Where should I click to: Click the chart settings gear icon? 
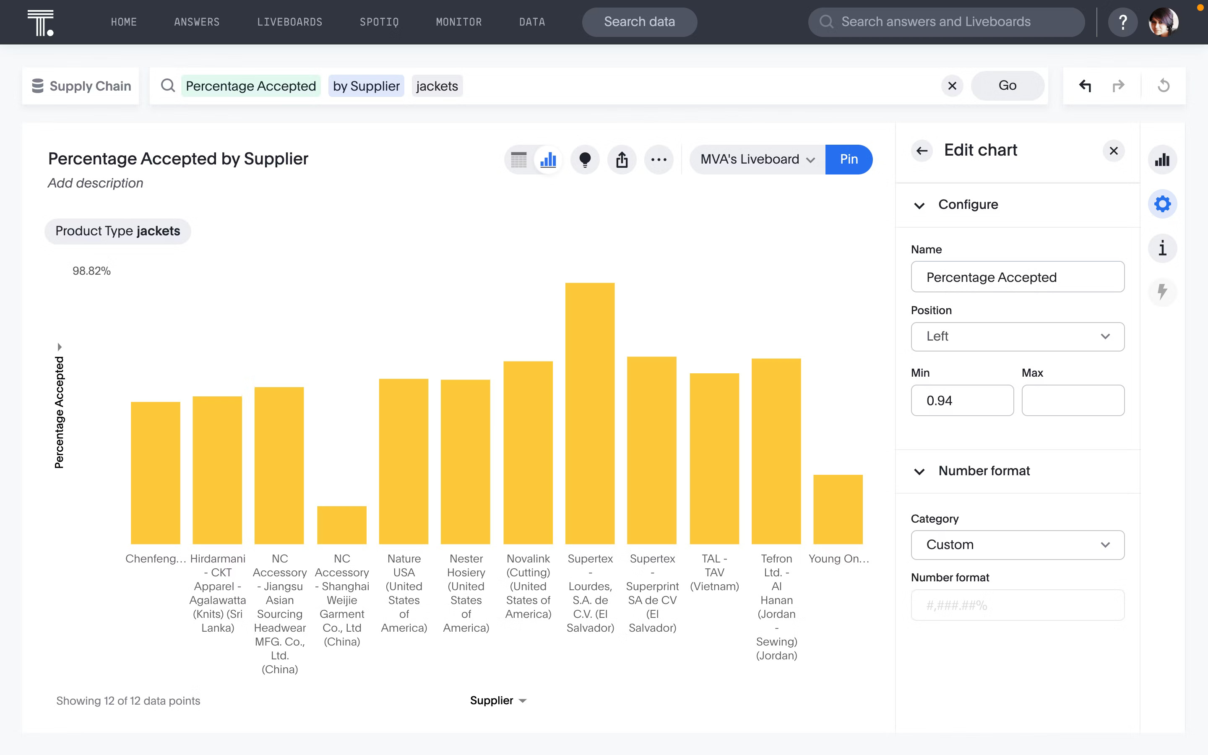pos(1163,203)
